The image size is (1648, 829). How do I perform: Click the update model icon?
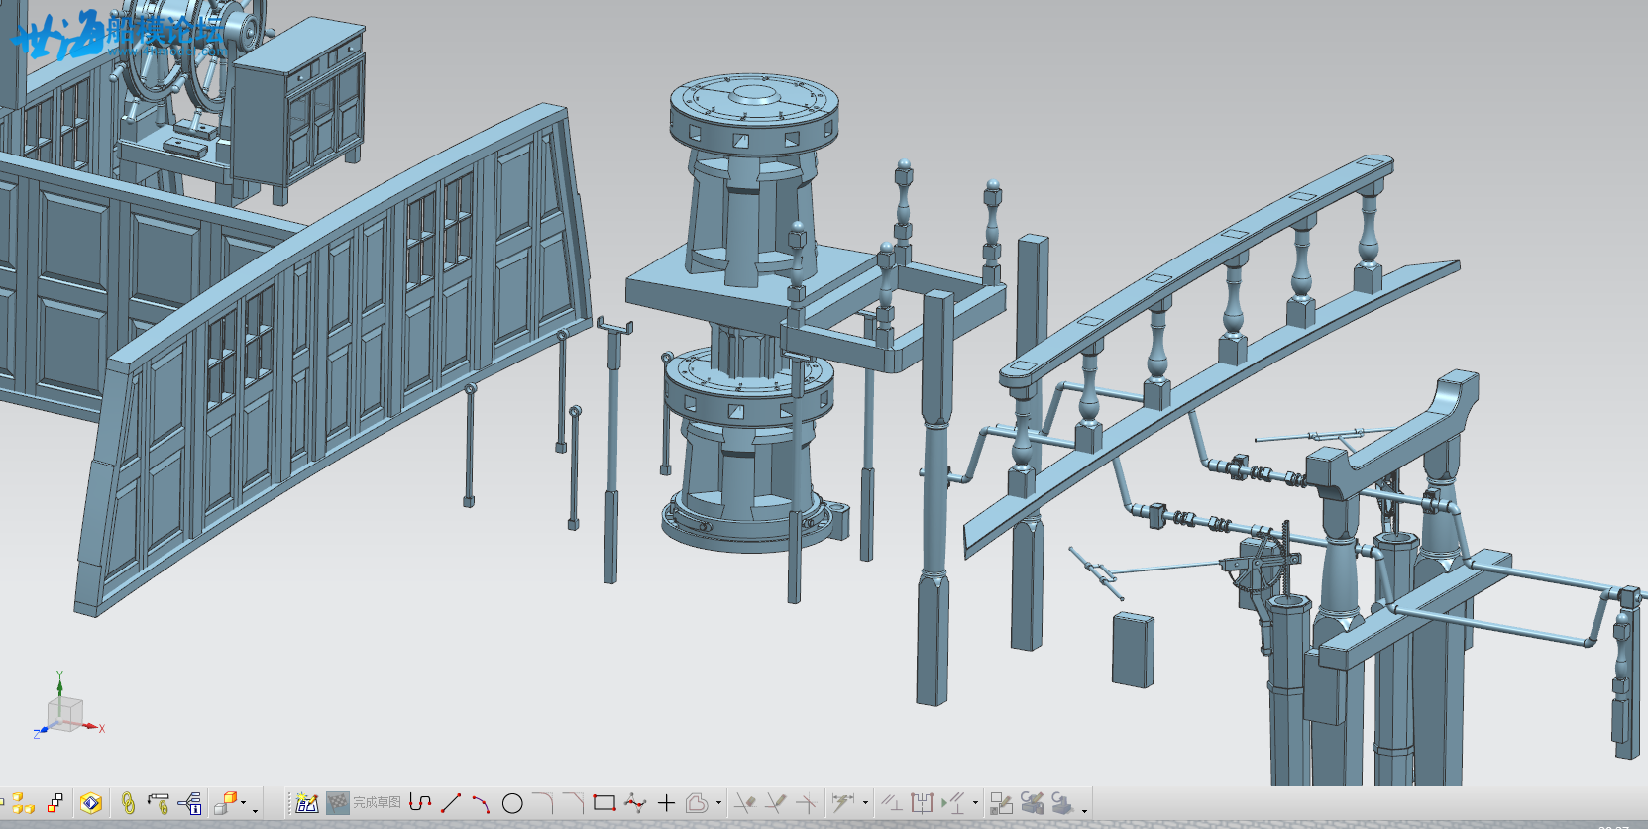(1062, 803)
